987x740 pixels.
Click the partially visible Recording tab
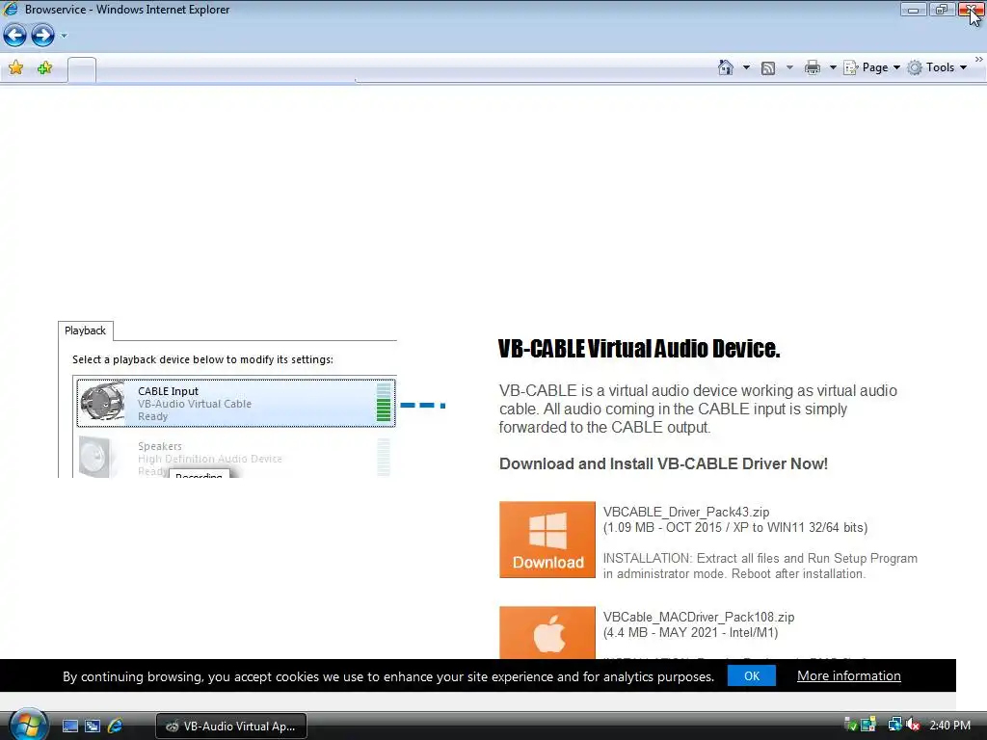(199, 473)
